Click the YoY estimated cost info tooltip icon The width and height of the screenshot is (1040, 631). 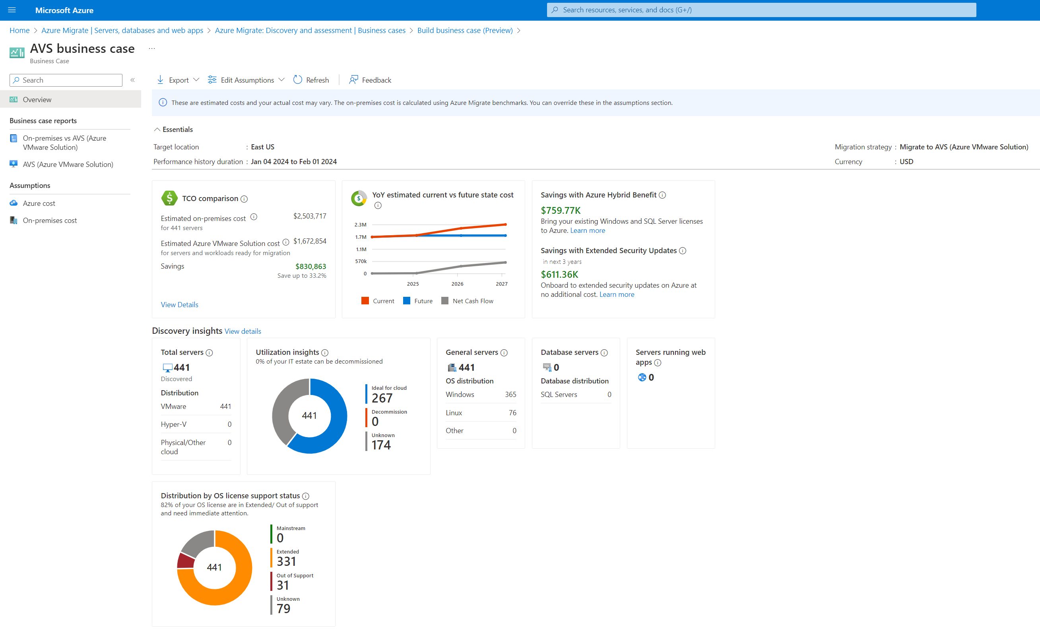coord(378,206)
